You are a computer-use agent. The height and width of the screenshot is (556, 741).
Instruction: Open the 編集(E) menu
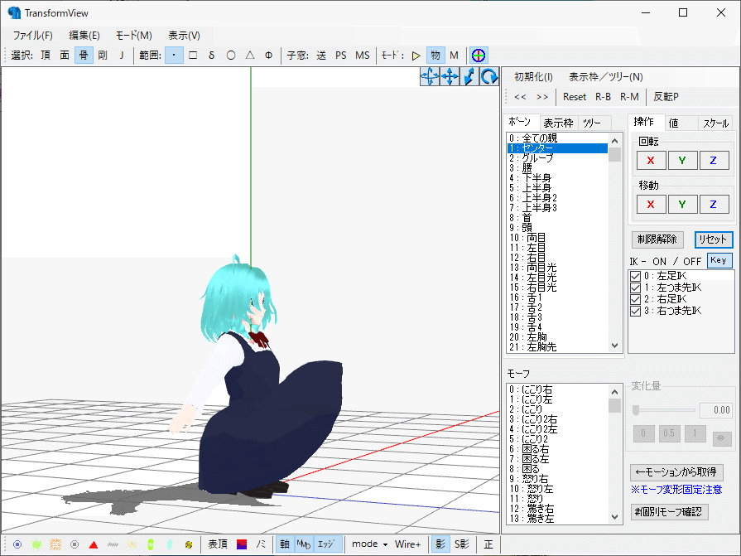tap(84, 36)
